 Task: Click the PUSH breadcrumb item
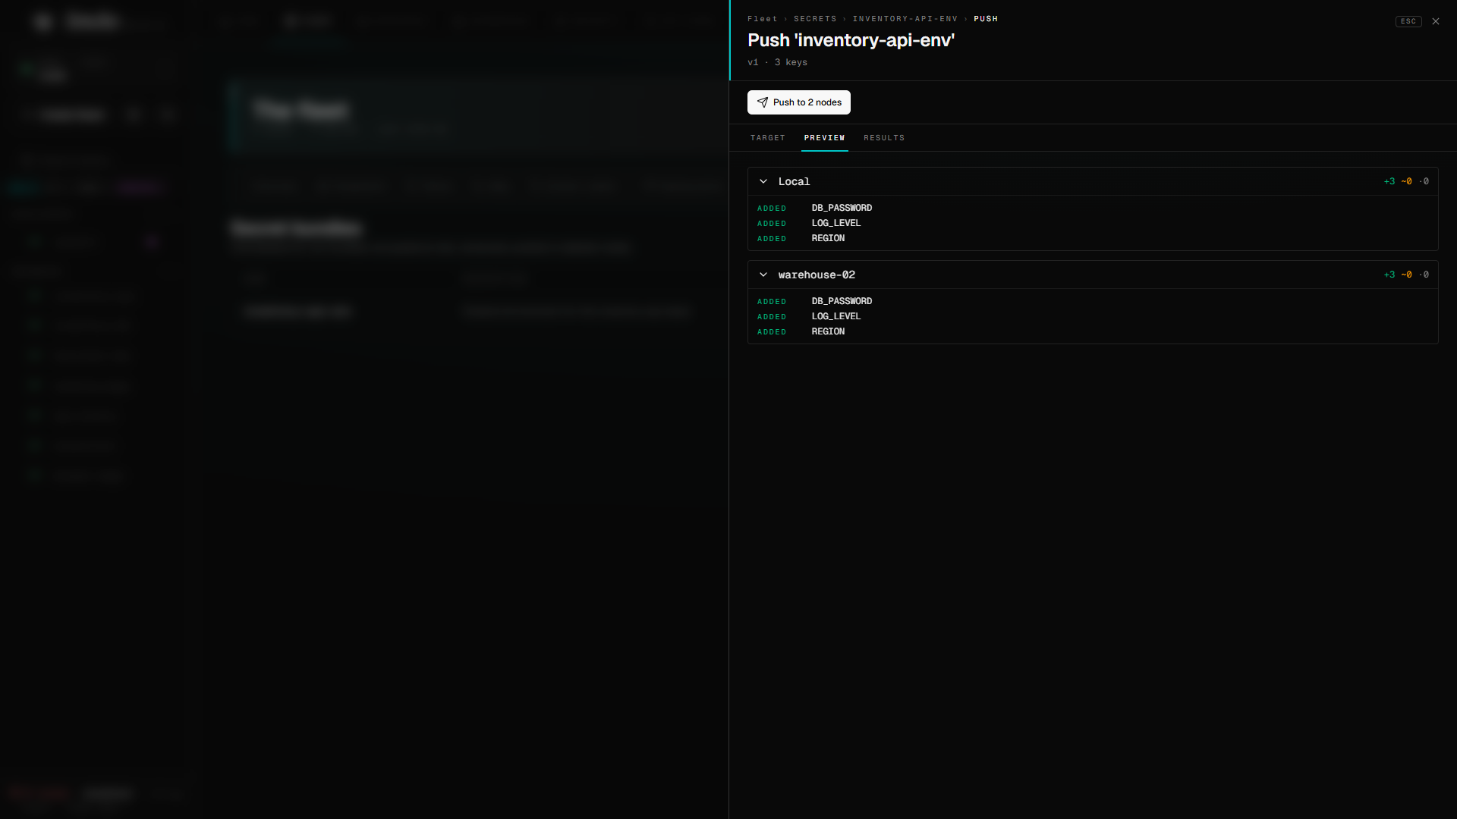click(x=986, y=19)
